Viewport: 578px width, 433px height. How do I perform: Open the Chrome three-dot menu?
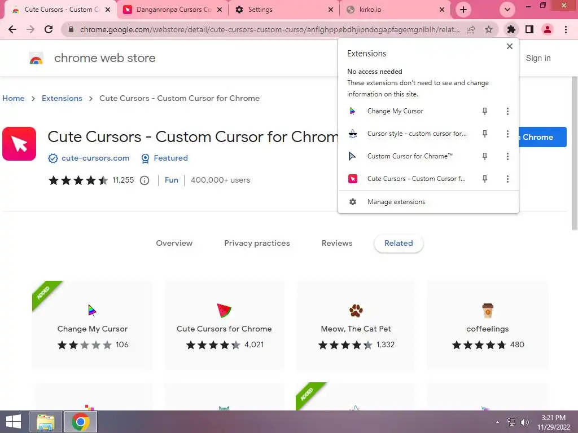566,29
